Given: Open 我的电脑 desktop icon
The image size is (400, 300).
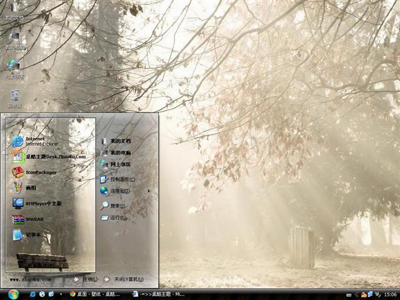Looking at the screenshot, I should (14, 40).
